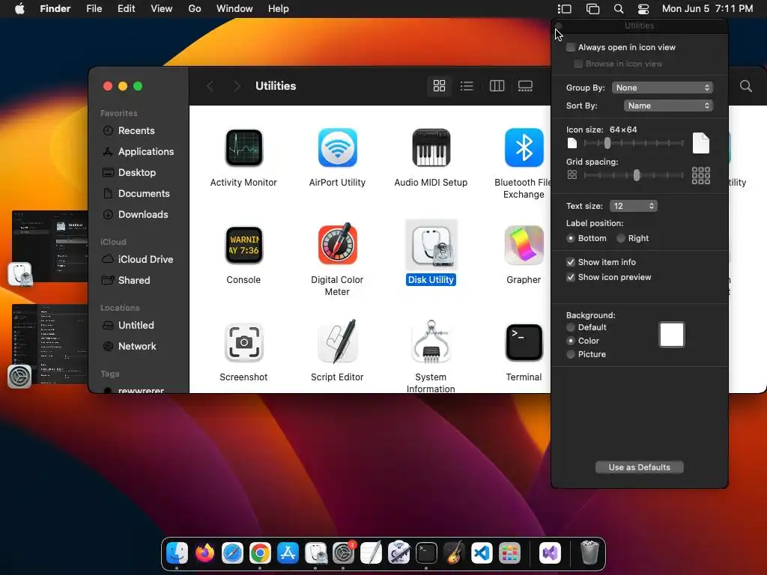Select the Script Editor icon

pyautogui.click(x=337, y=341)
